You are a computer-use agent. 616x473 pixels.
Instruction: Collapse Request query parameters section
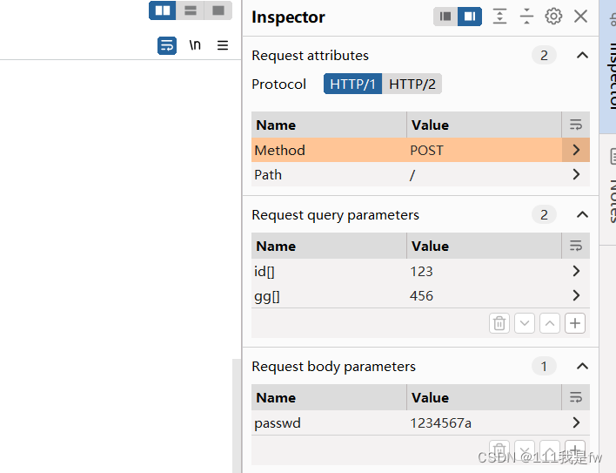(582, 214)
